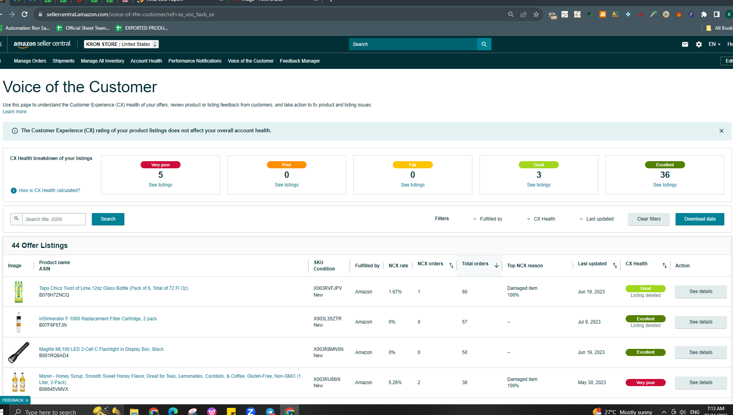The height and width of the screenshot is (415, 733).
Task: Sort by Total orders down arrow
Action: click(x=497, y=265)
